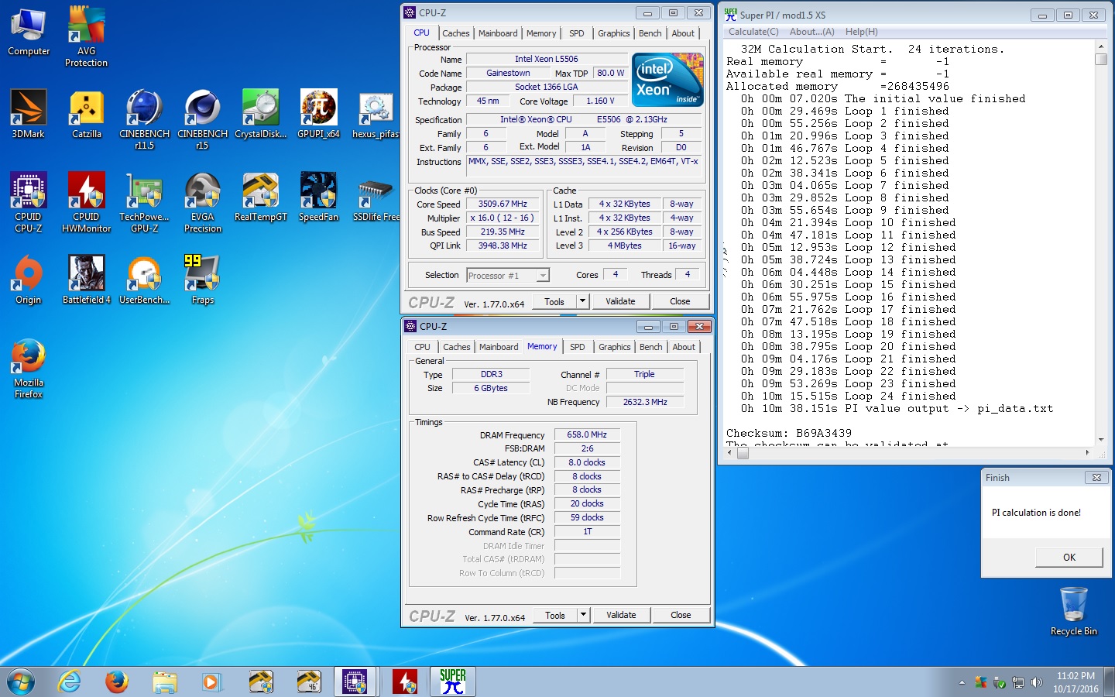This screenshot has height=697, width=1115.
Task: Open the 3DMark desktop shortcut
Action: pyautogui.click(x=29, y=115)
